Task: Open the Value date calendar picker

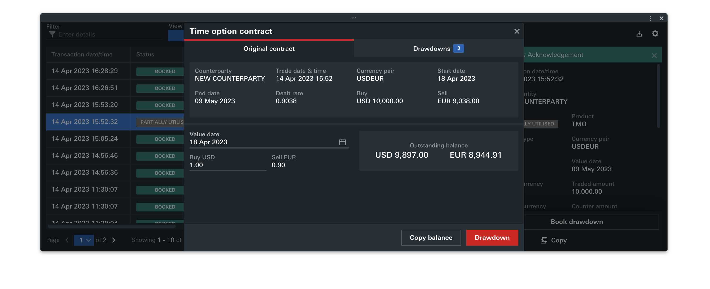Action: click(342, 142)
